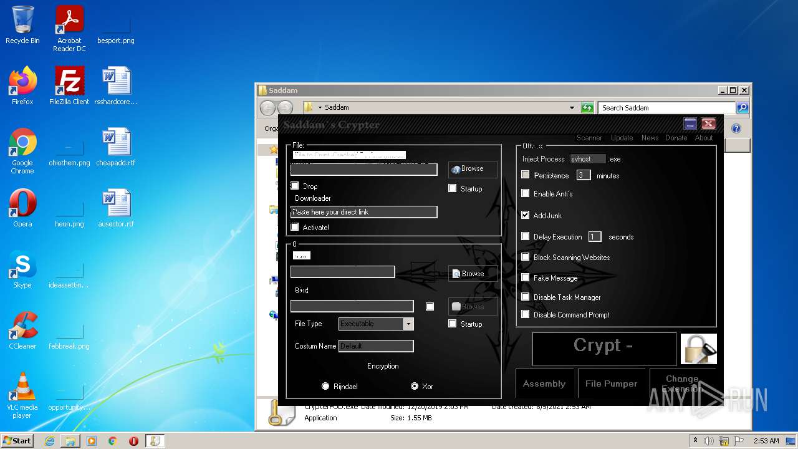798x449 pixels.
Task: Expand Explorer address bar history dropdown
Action: 572,108
